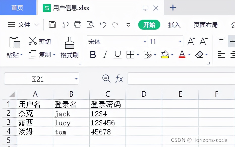The width and height of the screenshot is (235, 147).
Task: Redo the last action
Action: pyautogui.click(x=116, y=24)
